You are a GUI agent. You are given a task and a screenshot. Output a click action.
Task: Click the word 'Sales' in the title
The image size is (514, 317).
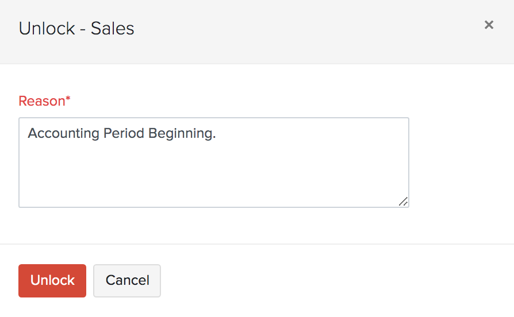point(112,28)
